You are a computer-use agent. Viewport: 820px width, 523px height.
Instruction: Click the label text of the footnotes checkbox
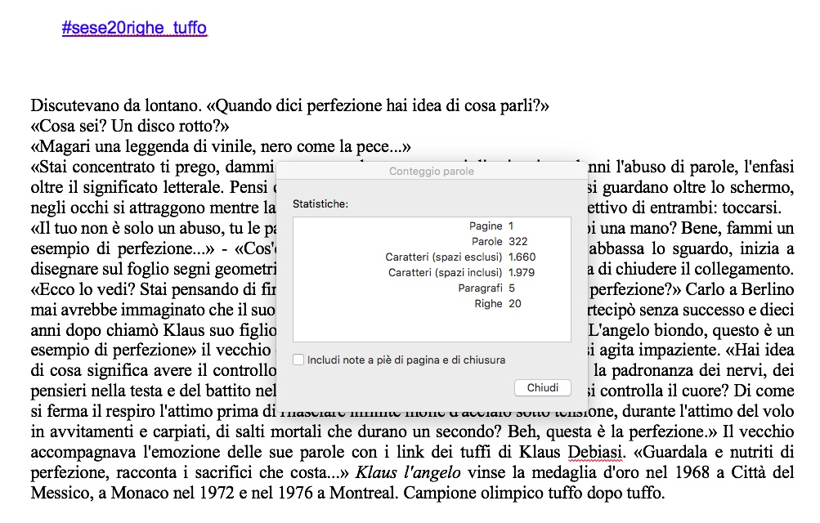click(406, 360)
